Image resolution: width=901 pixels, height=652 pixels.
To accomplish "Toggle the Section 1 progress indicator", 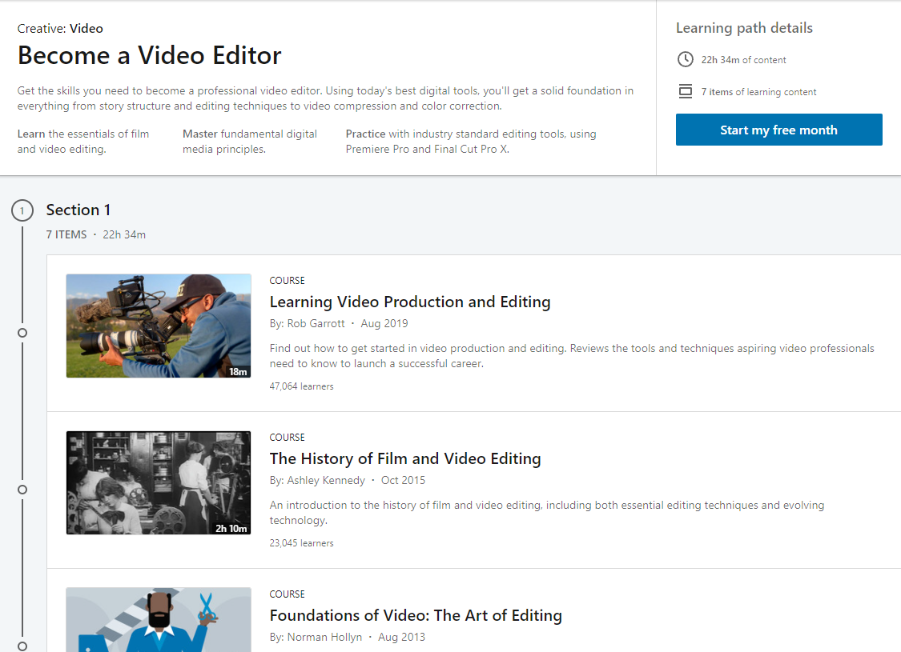I will coord(22,210).
